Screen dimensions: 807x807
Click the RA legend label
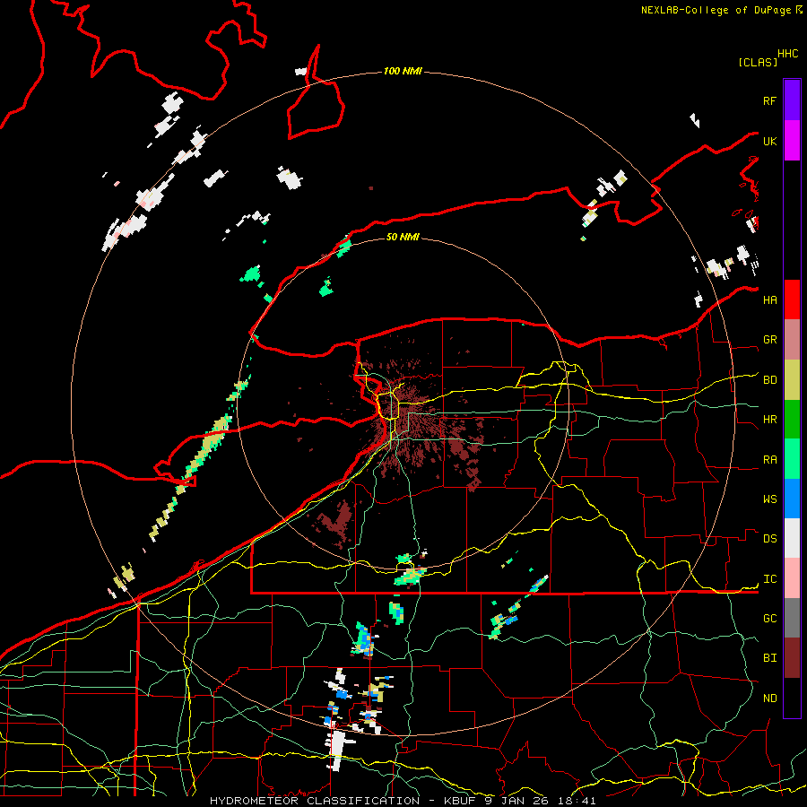[x=770, y=460]
